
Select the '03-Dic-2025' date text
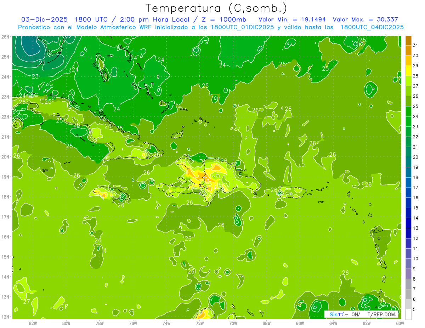pyautogui.click(x=44, y=19)
